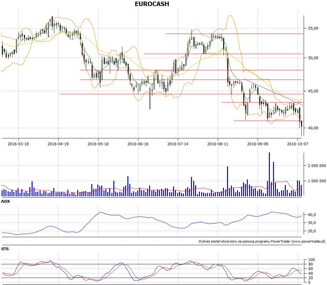
Task: Click the STS indicator heading
Action: (x=5, y=249)
